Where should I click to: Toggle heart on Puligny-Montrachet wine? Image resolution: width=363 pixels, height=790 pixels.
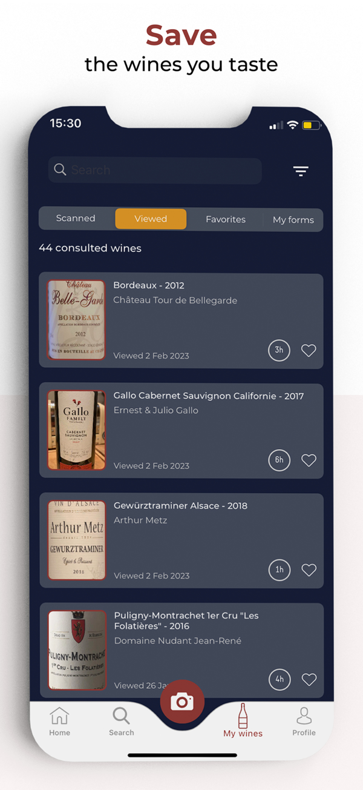(x=309, y=680)
